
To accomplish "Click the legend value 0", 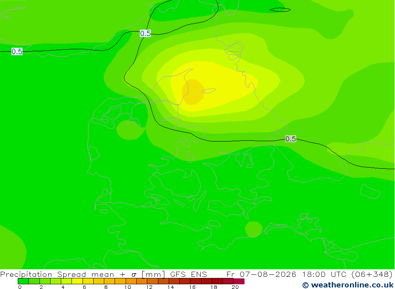I will tap(20, 287).
